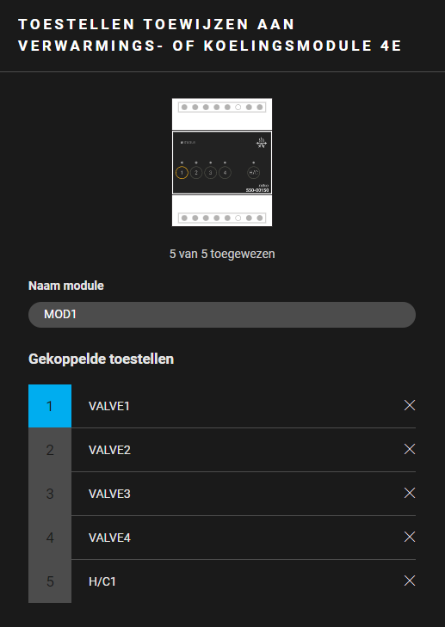Screen dimensions: 445x627
Task: Click the heating/cooling symbol on the module
Action: (x=262, y=143)
